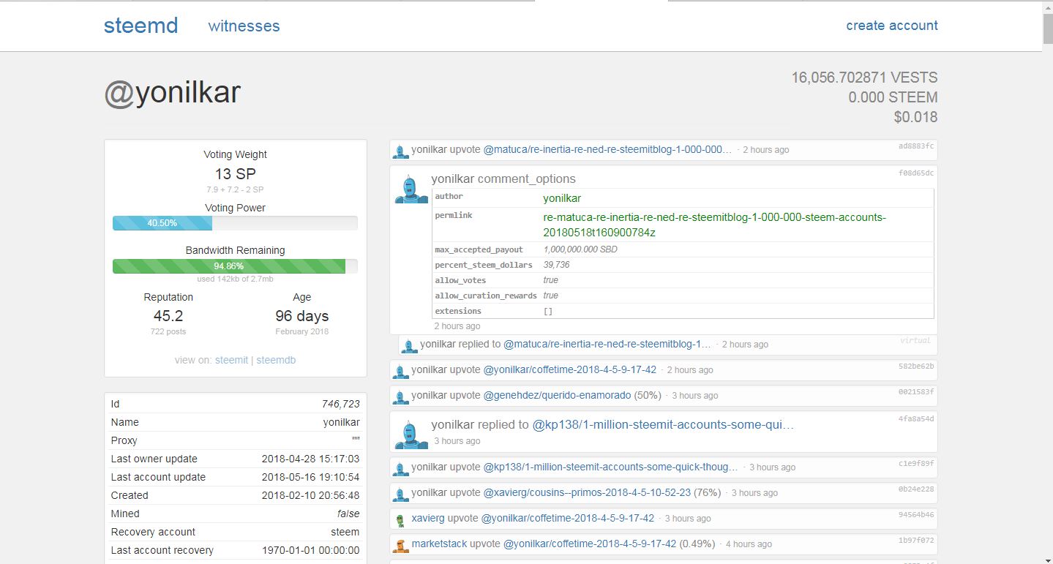Open transaction hash 1b97f072
The height and width of the screenshot is (564, 1053).
pyautogui.click(x=916, y=541)
